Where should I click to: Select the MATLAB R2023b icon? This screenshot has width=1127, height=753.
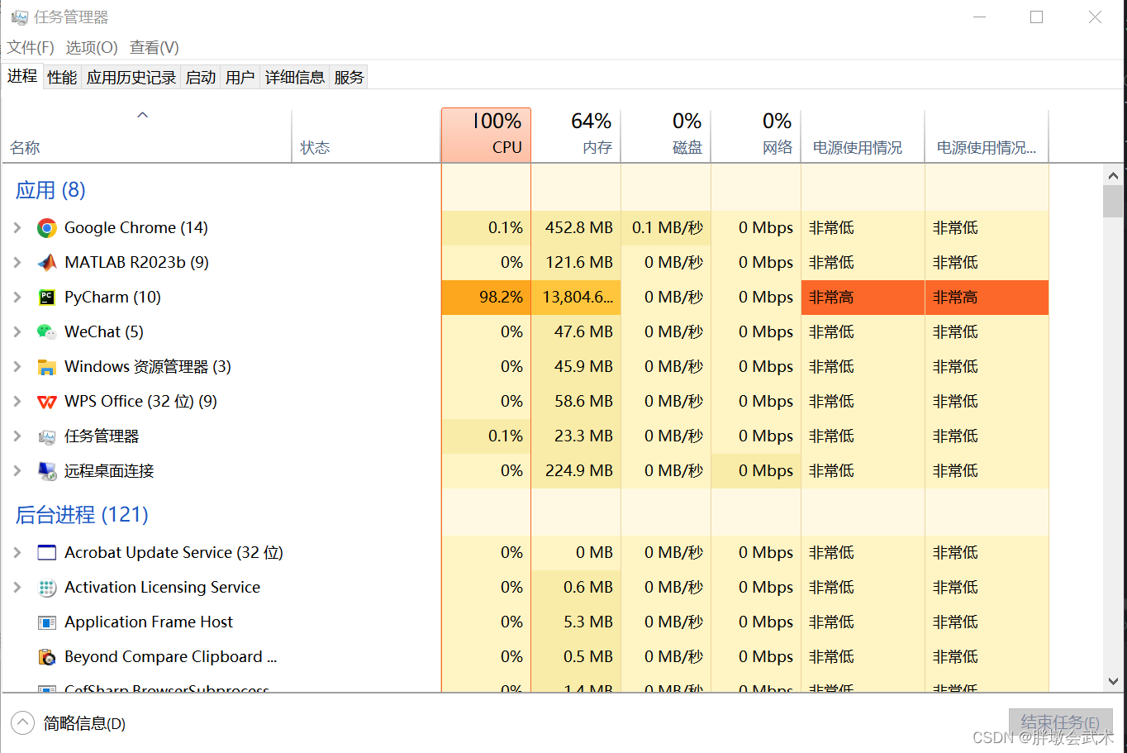point(47,263)
